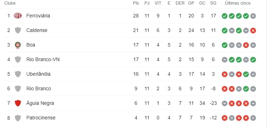Open the Patrocinense team name link
Screen dimensions: 267x129
[x=41, y=118]
